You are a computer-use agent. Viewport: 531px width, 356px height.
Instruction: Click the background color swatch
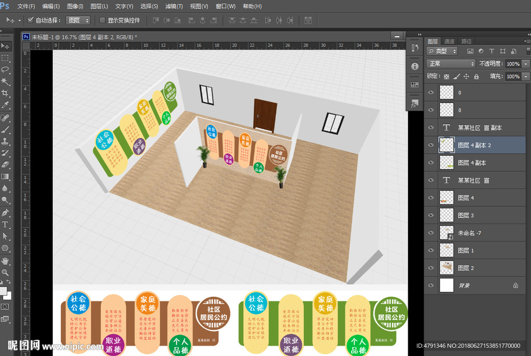point(8,296)
